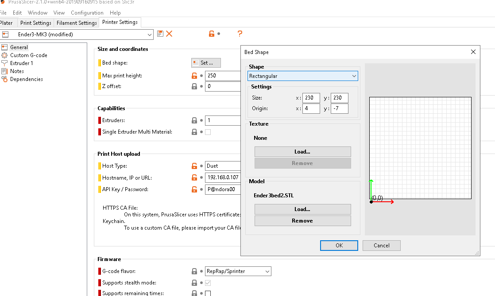495x296 pixels.
Task: Select Dependencies in sidebar tree
Action: pyautogui.click(x=27, y=79)
